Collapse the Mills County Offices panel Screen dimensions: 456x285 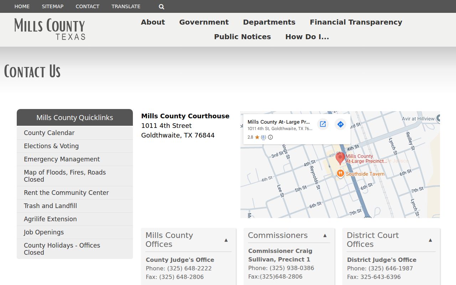point(226,240)
